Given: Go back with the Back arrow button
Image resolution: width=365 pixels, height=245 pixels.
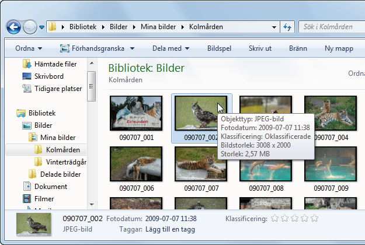Looking at the screenshot, I should click(13, 27).
